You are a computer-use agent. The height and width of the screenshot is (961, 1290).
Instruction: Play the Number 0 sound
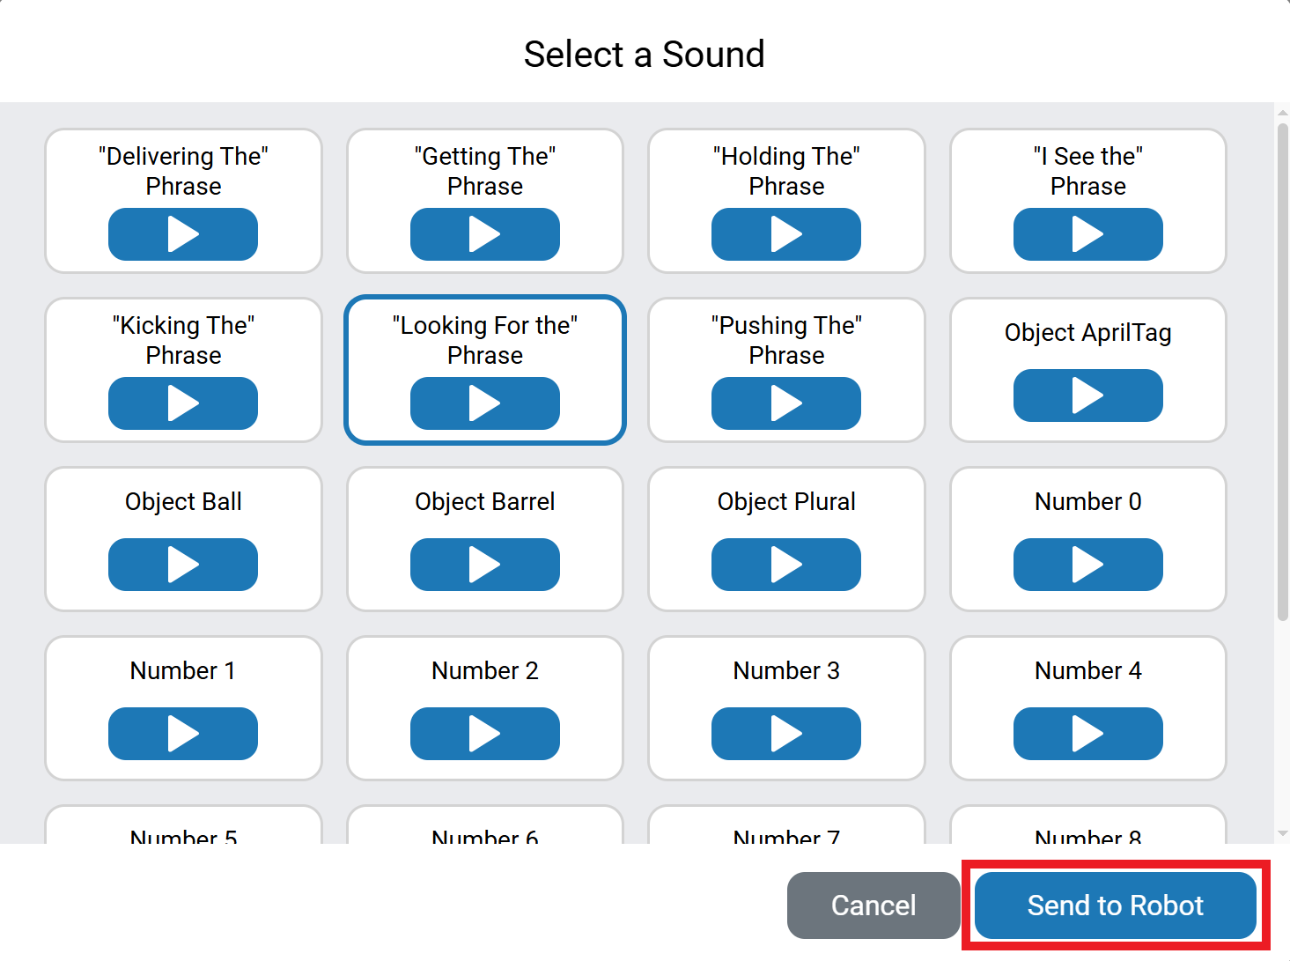[1088, 565]
